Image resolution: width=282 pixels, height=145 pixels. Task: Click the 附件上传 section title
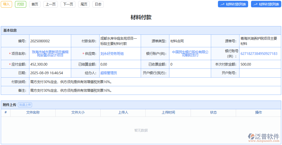coord(10,105)
